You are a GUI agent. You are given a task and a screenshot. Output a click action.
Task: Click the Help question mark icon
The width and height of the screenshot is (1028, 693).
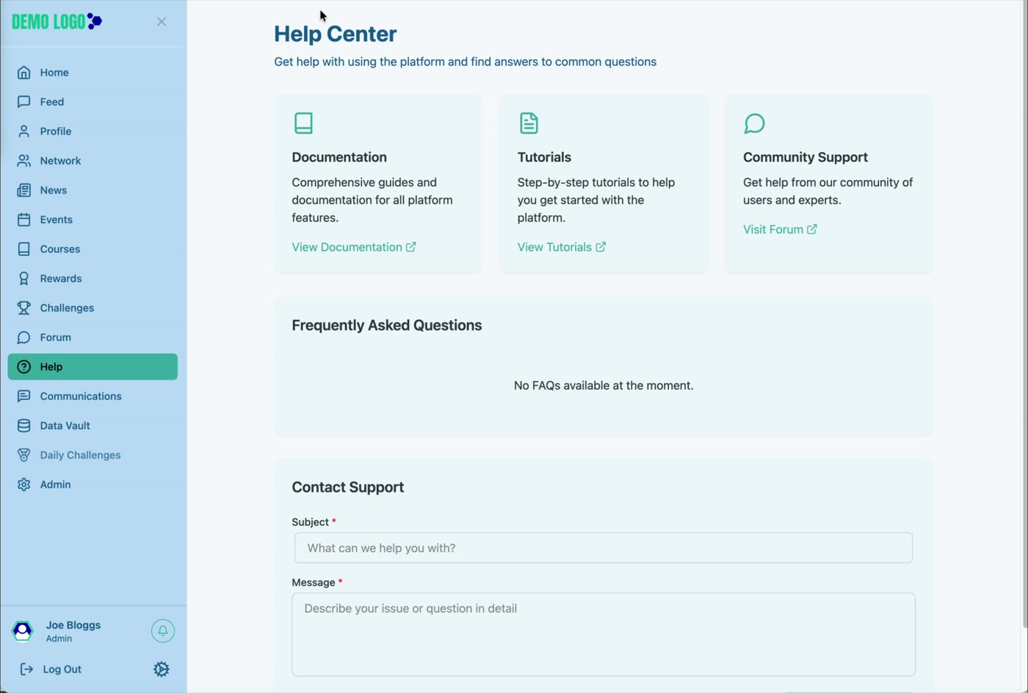pos(24,367)
